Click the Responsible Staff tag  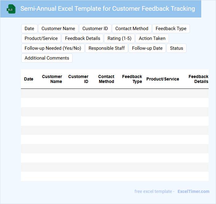tap(106, 48)
